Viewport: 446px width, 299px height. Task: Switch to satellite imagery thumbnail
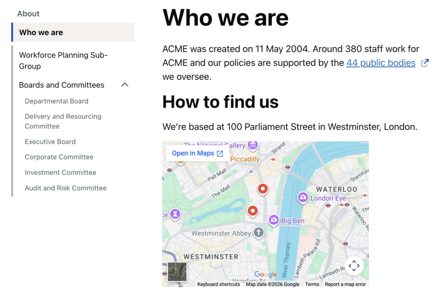click(x=177, y=272)
